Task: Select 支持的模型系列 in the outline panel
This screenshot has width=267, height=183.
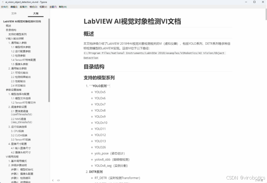Action: click(18, 34)
